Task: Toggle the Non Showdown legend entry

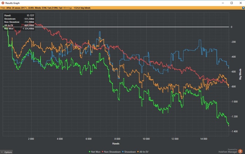Action: (x=111, y=152)
